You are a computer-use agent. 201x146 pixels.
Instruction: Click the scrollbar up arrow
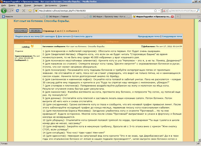[199, 21]
